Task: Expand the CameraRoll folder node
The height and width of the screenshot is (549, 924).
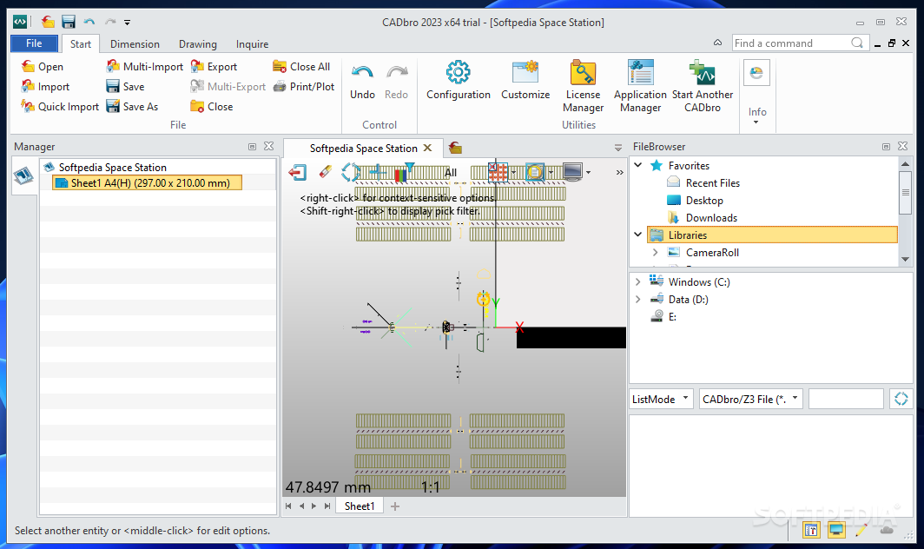Action: click(656, 252)
